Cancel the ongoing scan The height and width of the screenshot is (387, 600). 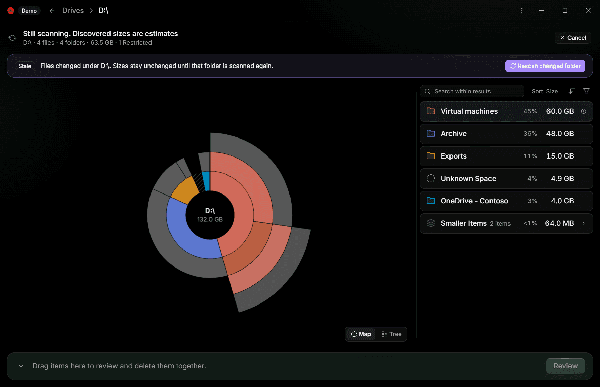[x=573, y=38]
